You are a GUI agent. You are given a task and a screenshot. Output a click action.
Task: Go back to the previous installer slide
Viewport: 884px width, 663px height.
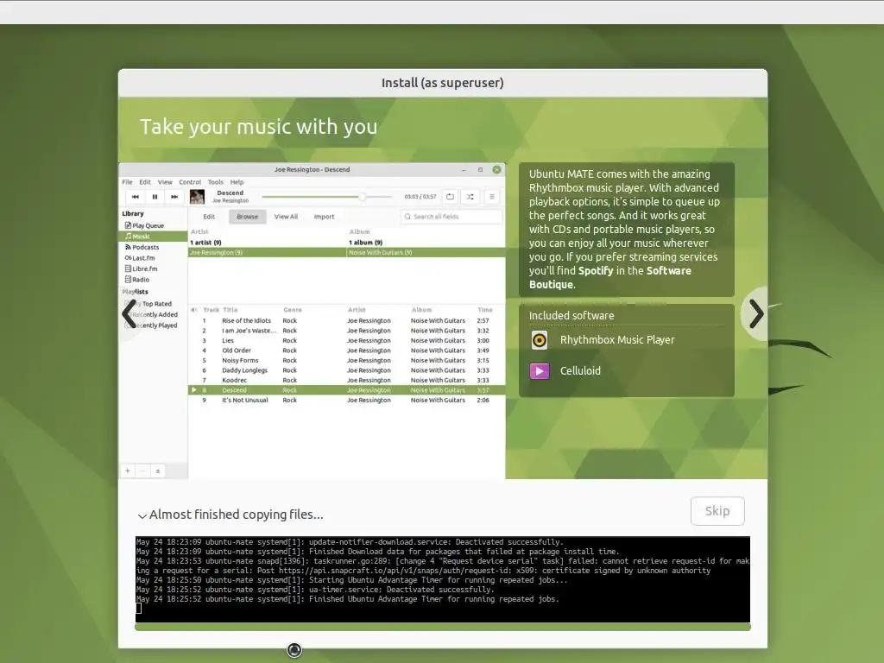click(129, 313)
